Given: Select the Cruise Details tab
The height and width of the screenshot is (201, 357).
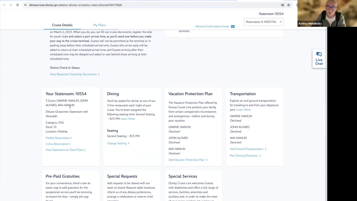Looking at the screenshot, I should [x=62, y=25].
